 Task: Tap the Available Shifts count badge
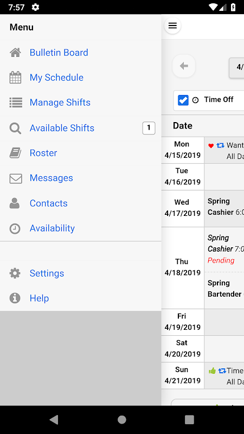pos(149,128)
